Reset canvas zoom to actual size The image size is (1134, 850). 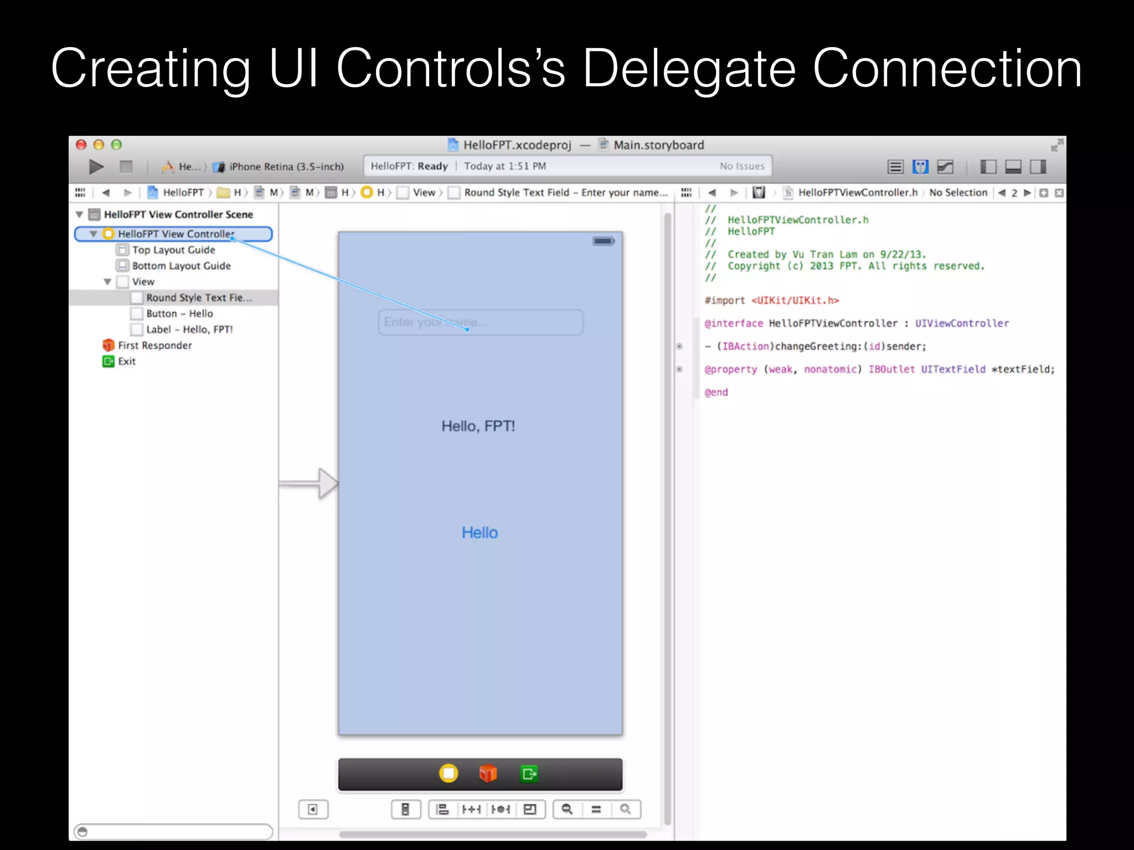(x=596, y=810)
